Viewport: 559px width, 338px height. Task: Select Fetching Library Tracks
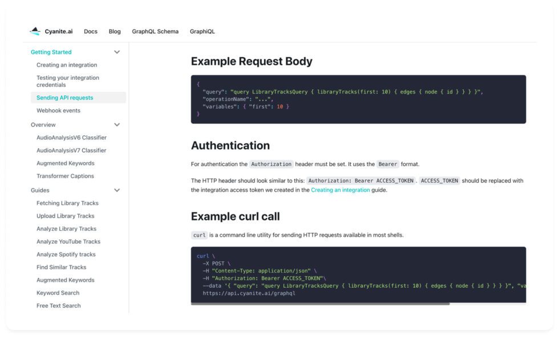(x=67, y=203)
